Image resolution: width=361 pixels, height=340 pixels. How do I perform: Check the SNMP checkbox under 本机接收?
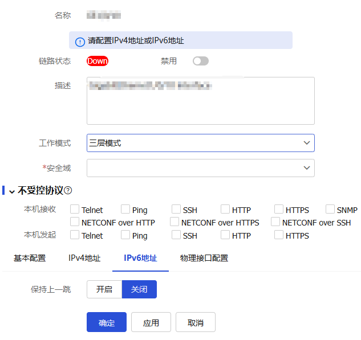(330, 210)
